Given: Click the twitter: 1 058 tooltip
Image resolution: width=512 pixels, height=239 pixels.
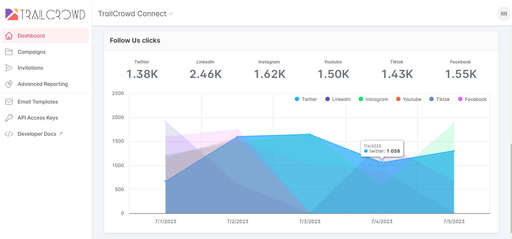Looking at the screenshot, I should coord(382,149).
